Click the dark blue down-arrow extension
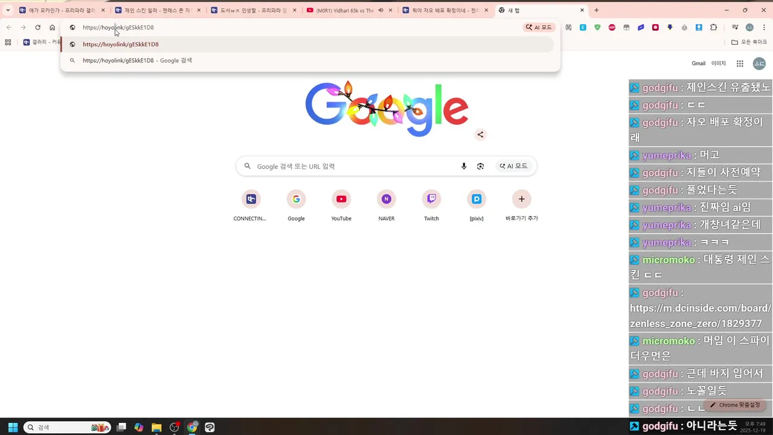This screenshot has width=773, height=435. [x=670, y=27]
